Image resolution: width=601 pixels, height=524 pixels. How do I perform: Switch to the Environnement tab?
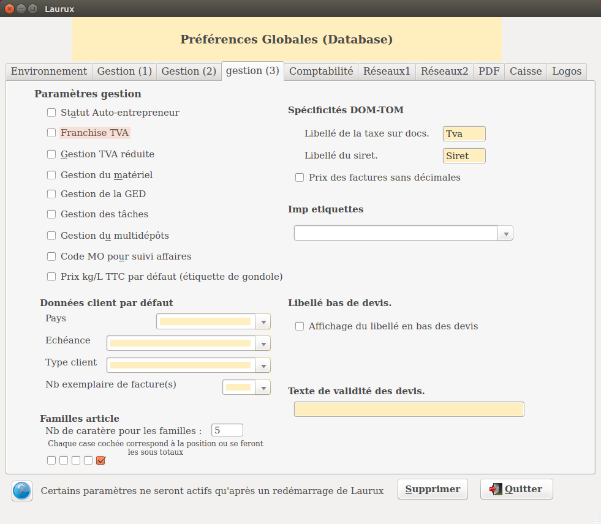click(49, 72)
